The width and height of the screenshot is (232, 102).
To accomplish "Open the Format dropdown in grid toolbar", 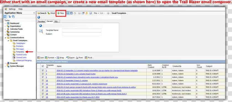I will click(x=50, y=58).
